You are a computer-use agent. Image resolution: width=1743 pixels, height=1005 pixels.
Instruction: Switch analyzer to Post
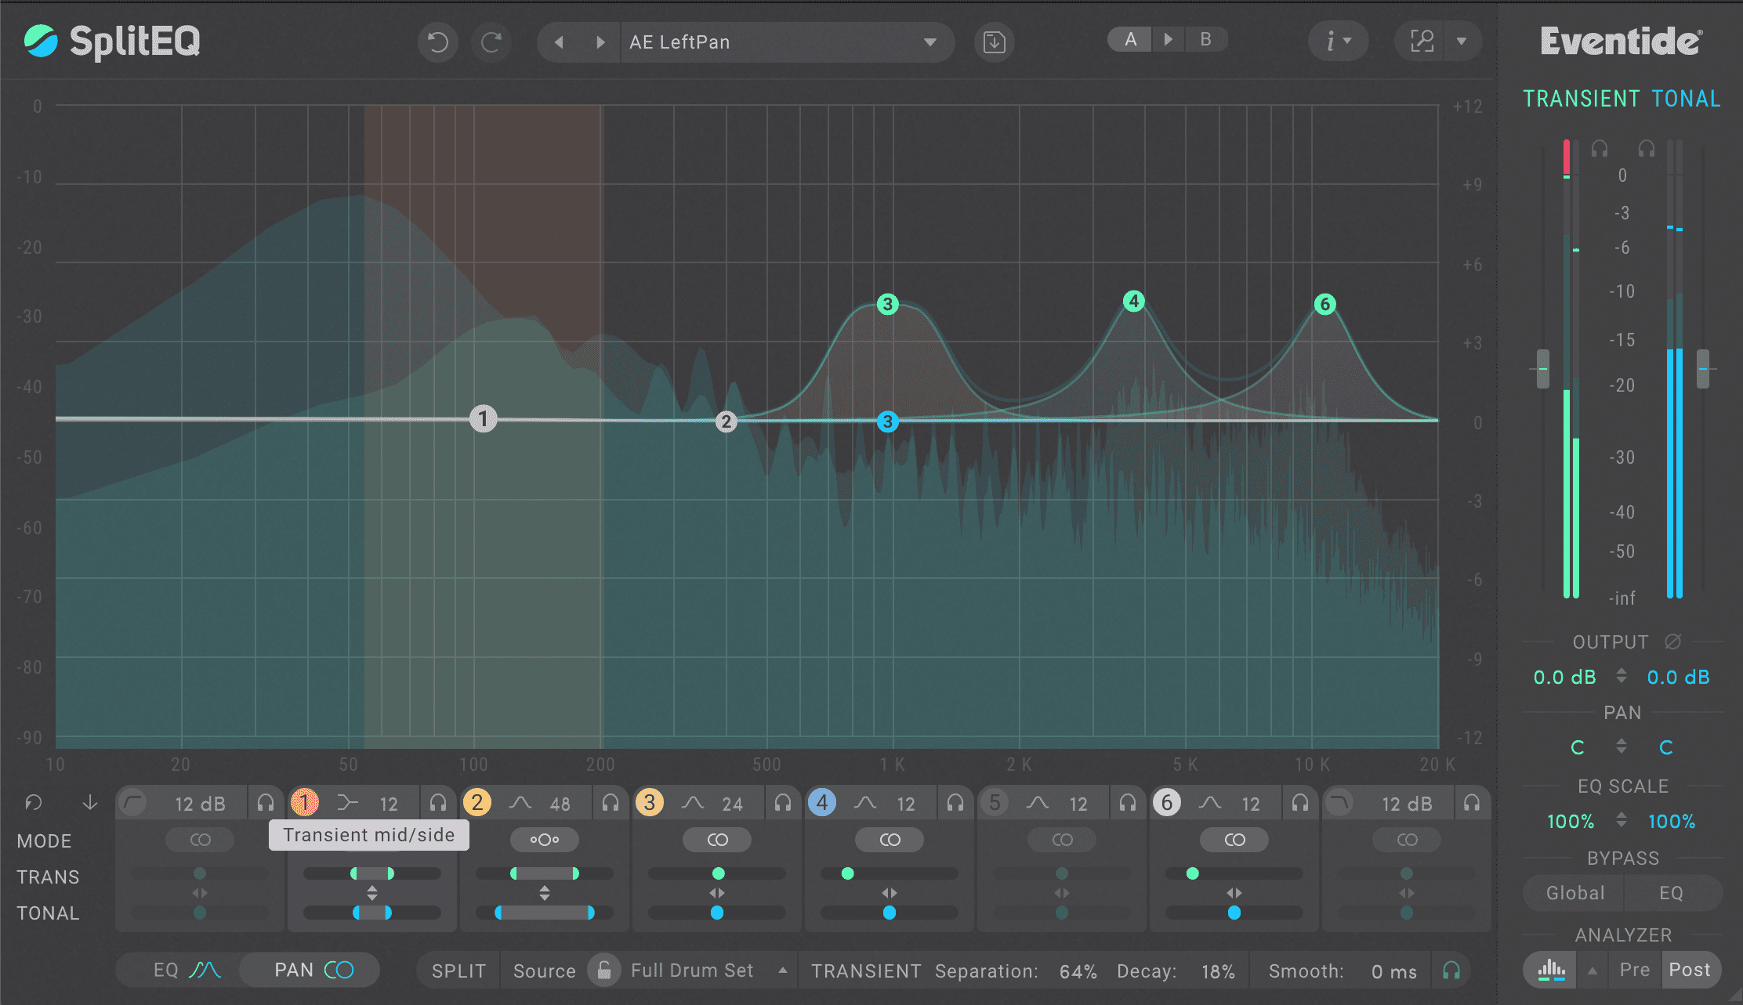[1690, 970]
